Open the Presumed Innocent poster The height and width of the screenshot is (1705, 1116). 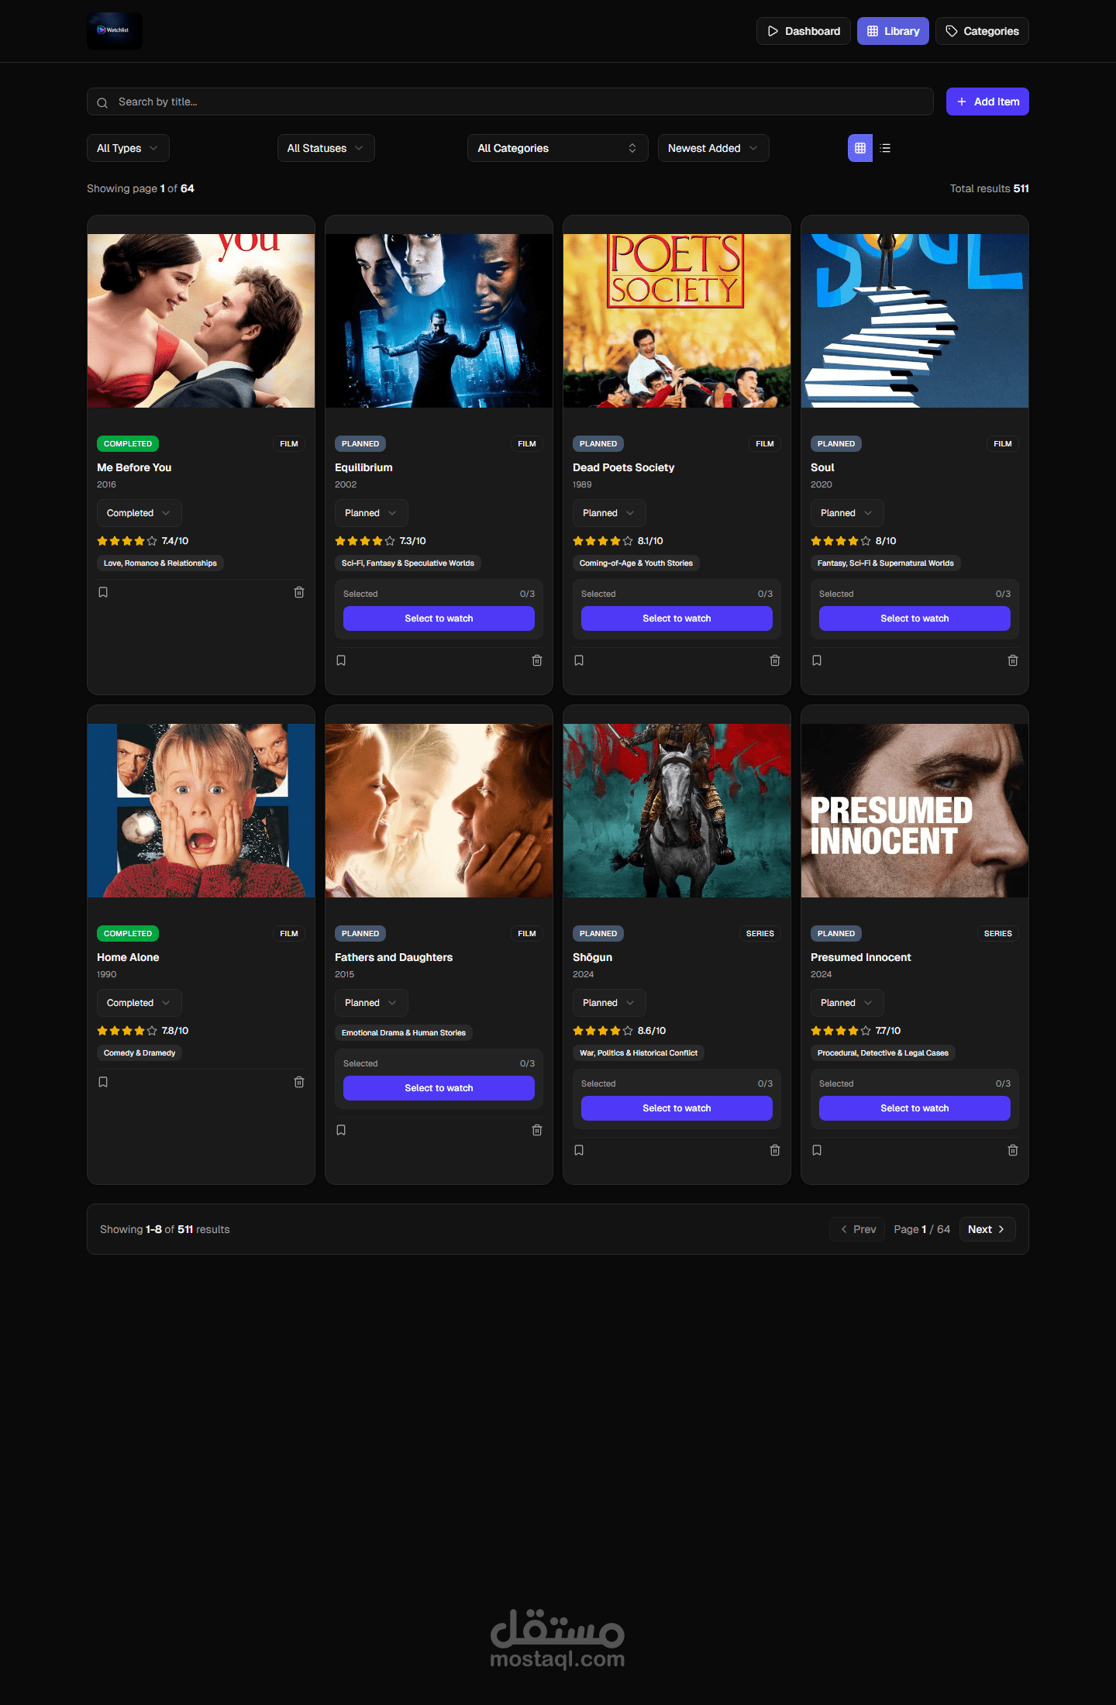pos(914,811)
